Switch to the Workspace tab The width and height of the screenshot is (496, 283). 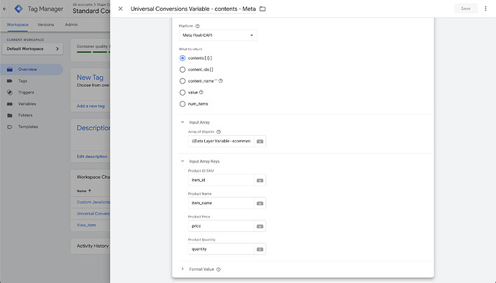click(17, 24)
